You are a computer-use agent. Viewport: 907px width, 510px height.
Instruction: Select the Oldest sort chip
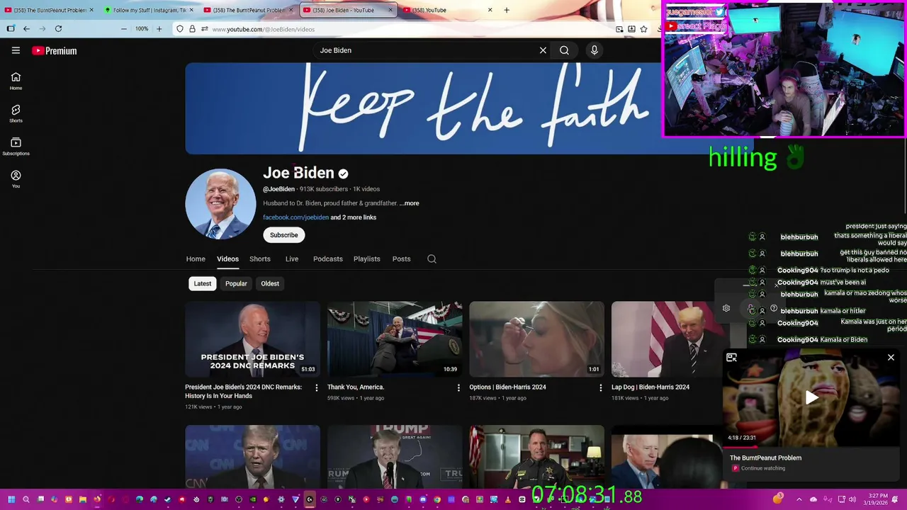point(270,283)
